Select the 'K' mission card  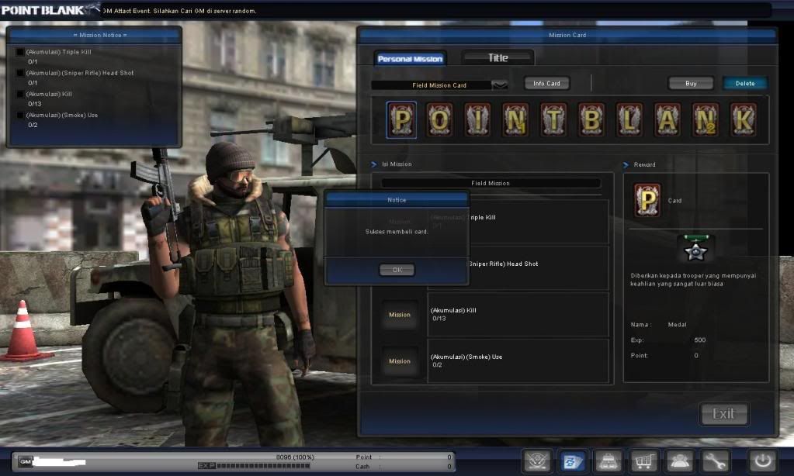tap(743, 119)
